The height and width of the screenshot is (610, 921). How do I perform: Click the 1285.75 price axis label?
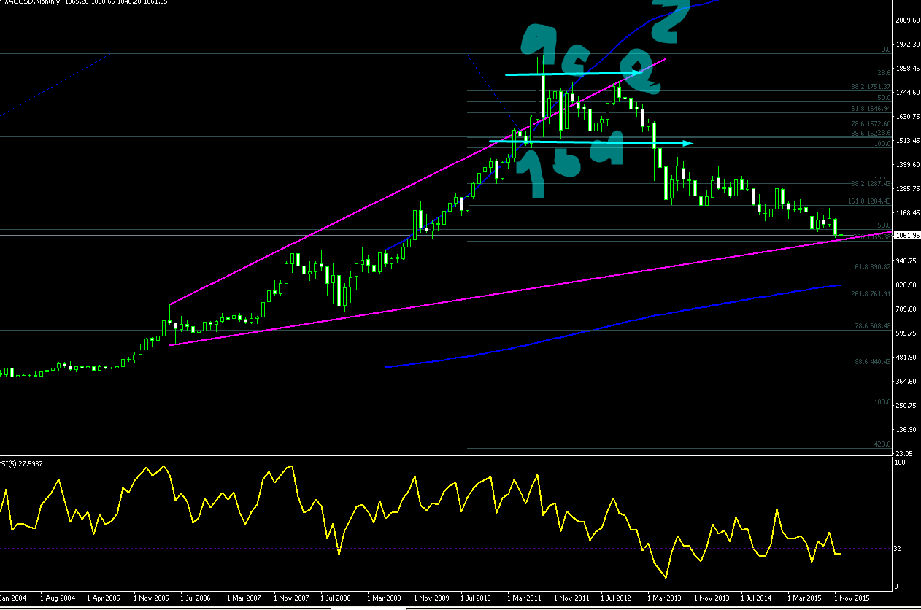908,189
